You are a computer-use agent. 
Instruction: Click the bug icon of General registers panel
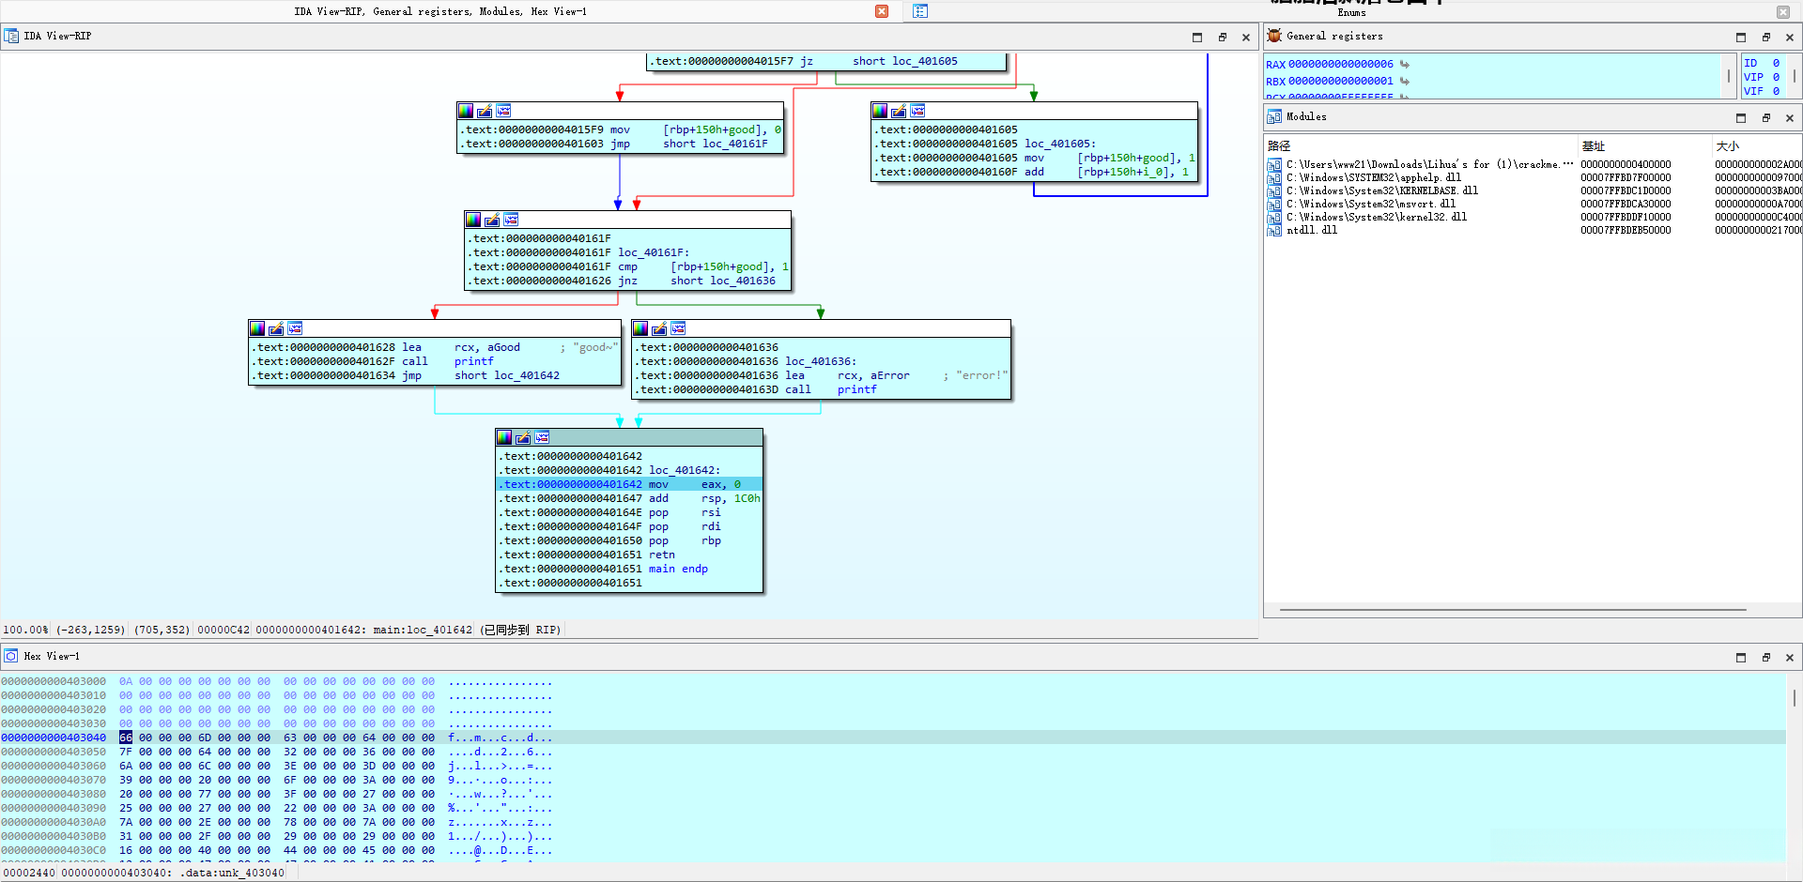[x=1274, y=36]
